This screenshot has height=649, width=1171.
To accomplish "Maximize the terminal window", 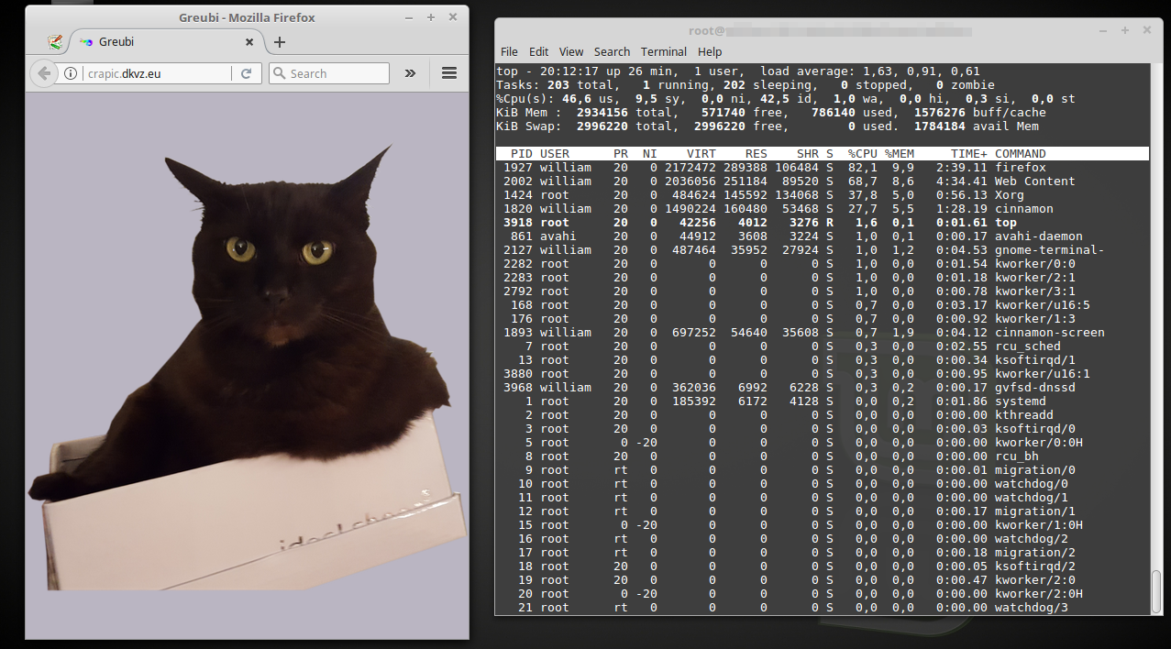I will 1125,30.
